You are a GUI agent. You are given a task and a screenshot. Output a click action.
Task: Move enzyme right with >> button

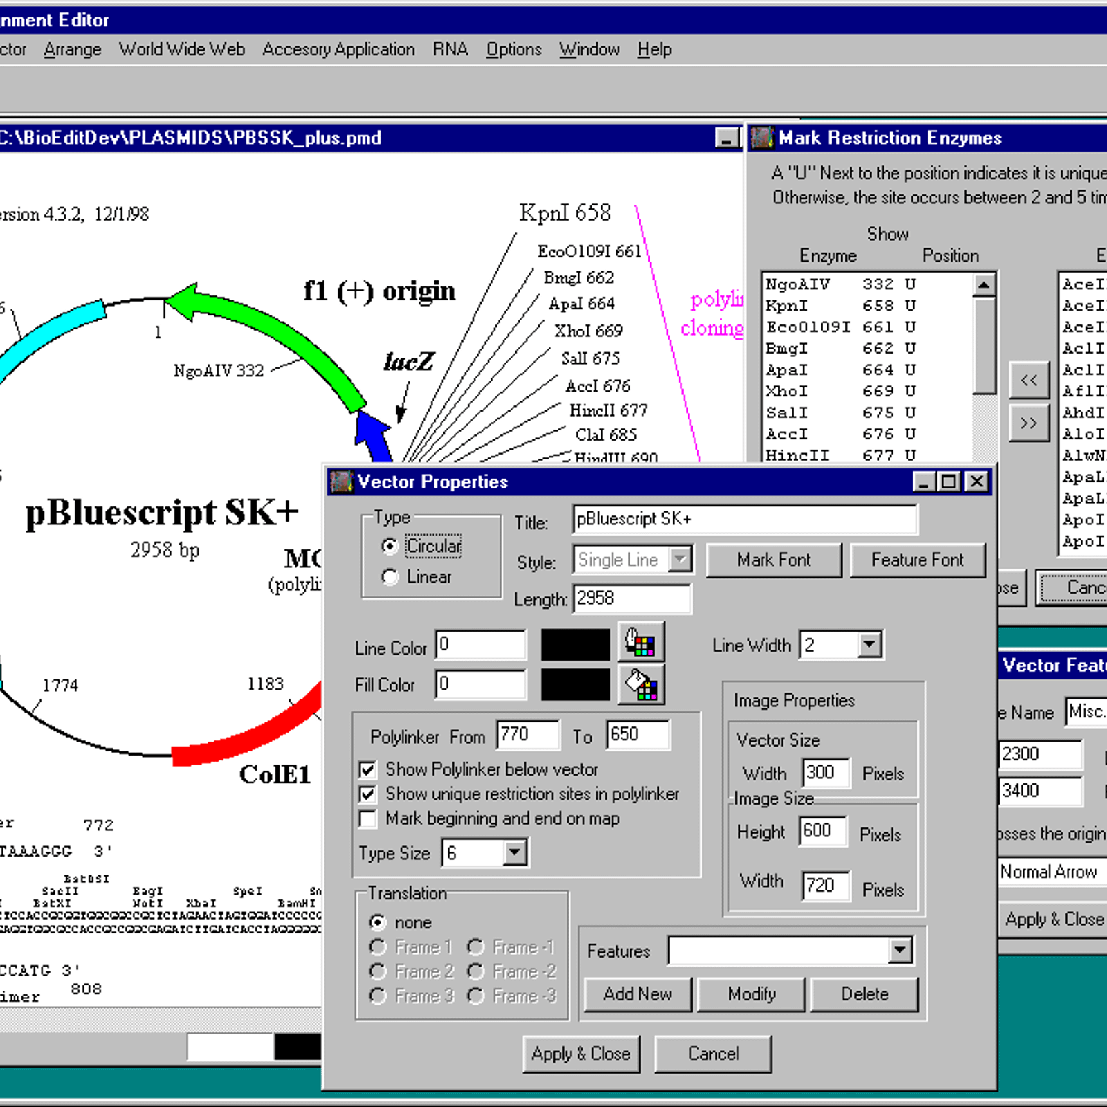(1029, 423)
